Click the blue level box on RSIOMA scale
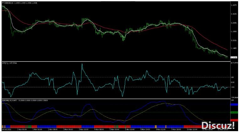Viewport: 240px width, 133px height. pos(234,105)
